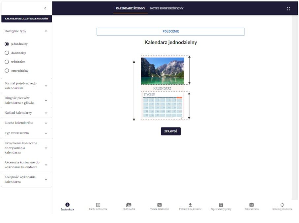Screen dimensions: 299x223
Task: Open Tabele zależności icon
Action: click(x=160, y=205)
